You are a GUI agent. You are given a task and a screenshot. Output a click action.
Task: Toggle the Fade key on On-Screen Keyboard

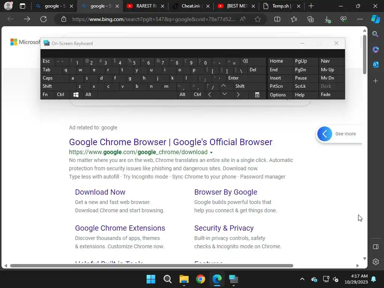pos(331,95)
